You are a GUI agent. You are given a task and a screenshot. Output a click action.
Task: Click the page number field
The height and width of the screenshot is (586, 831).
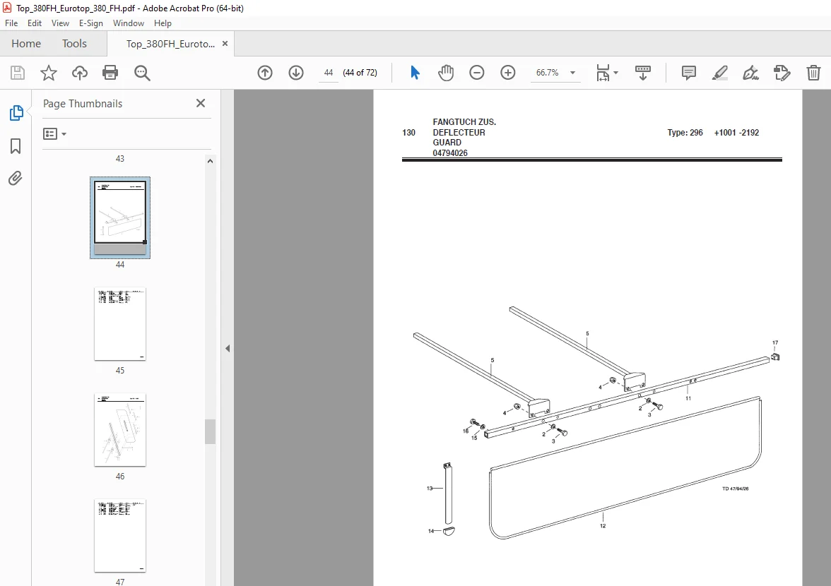pos(329,73)
